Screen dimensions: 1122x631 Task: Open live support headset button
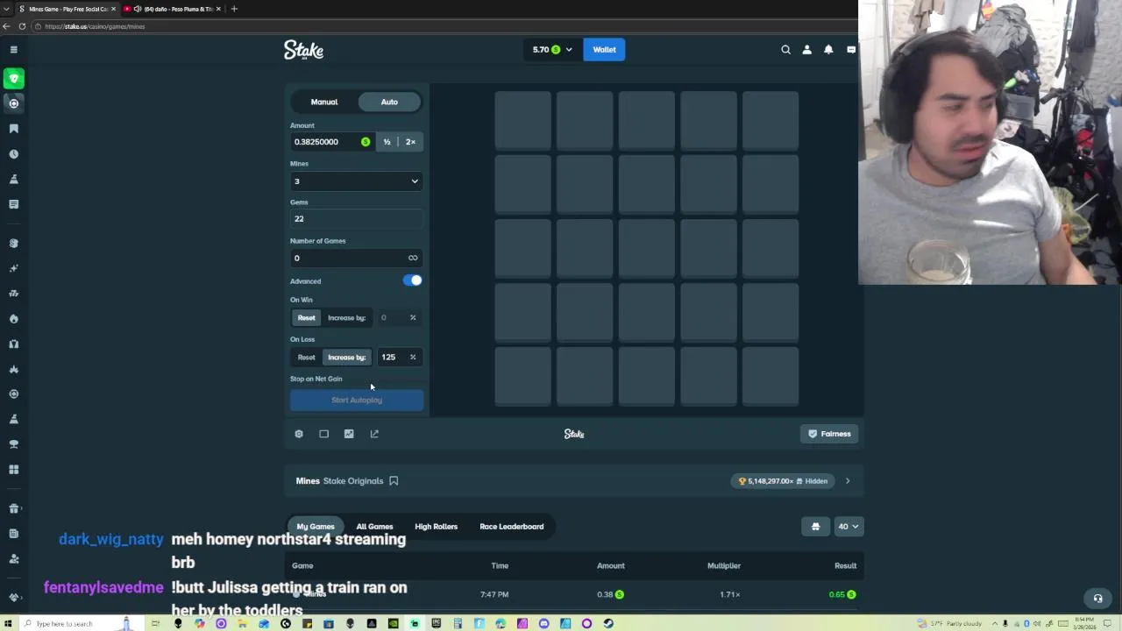click(1097, 599)
